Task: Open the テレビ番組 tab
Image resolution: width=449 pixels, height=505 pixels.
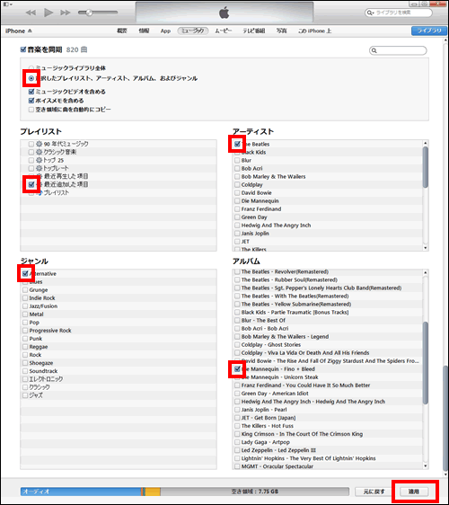Action: pos(253,31)
